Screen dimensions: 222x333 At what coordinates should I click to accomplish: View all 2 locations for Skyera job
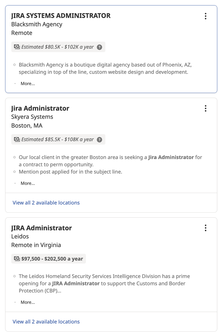point(46,203)
